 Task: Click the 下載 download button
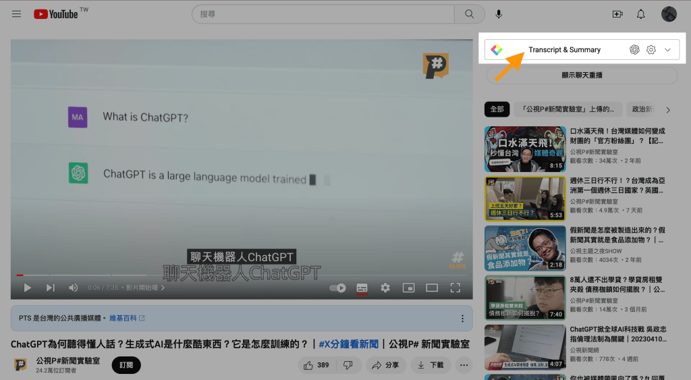pos(431,365)
